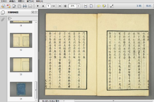Open the 帮助(H) menu
The height and width of the screenshot is (102, 154).
39,1
